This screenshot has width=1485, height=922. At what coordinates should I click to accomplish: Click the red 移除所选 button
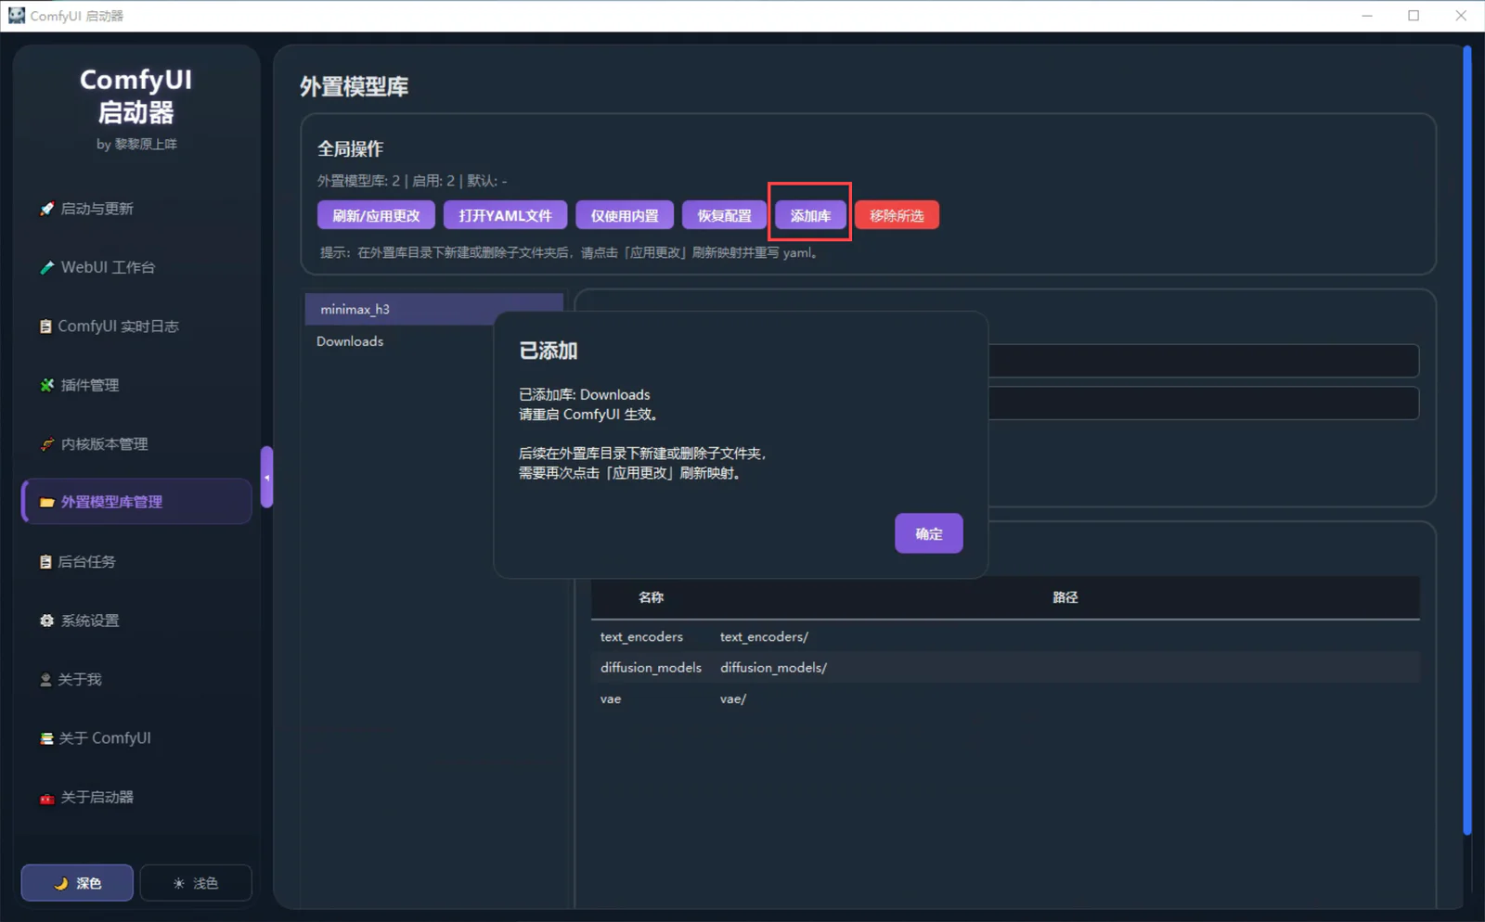coord(897,215)
